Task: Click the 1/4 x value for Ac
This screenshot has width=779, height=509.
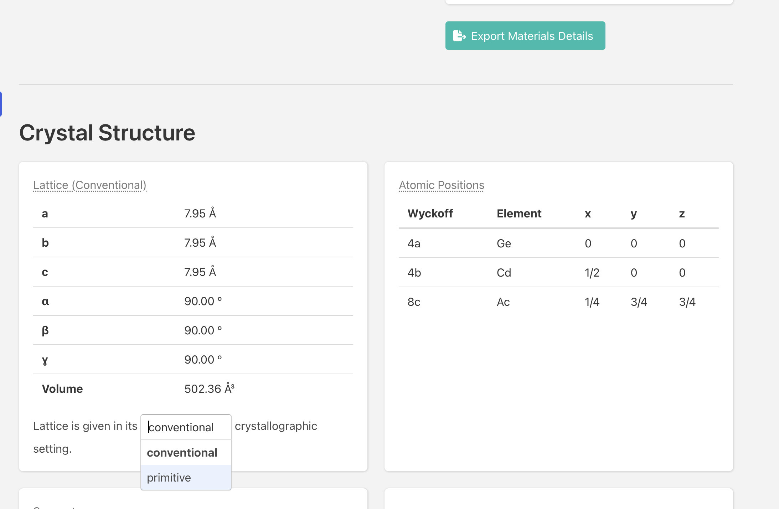Action: coord(592,302)
